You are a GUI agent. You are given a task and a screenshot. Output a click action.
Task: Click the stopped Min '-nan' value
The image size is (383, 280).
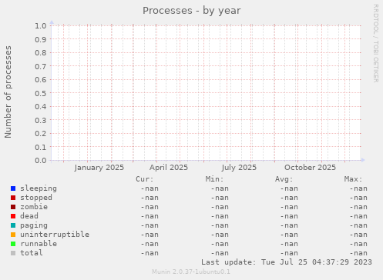[220, 198]
